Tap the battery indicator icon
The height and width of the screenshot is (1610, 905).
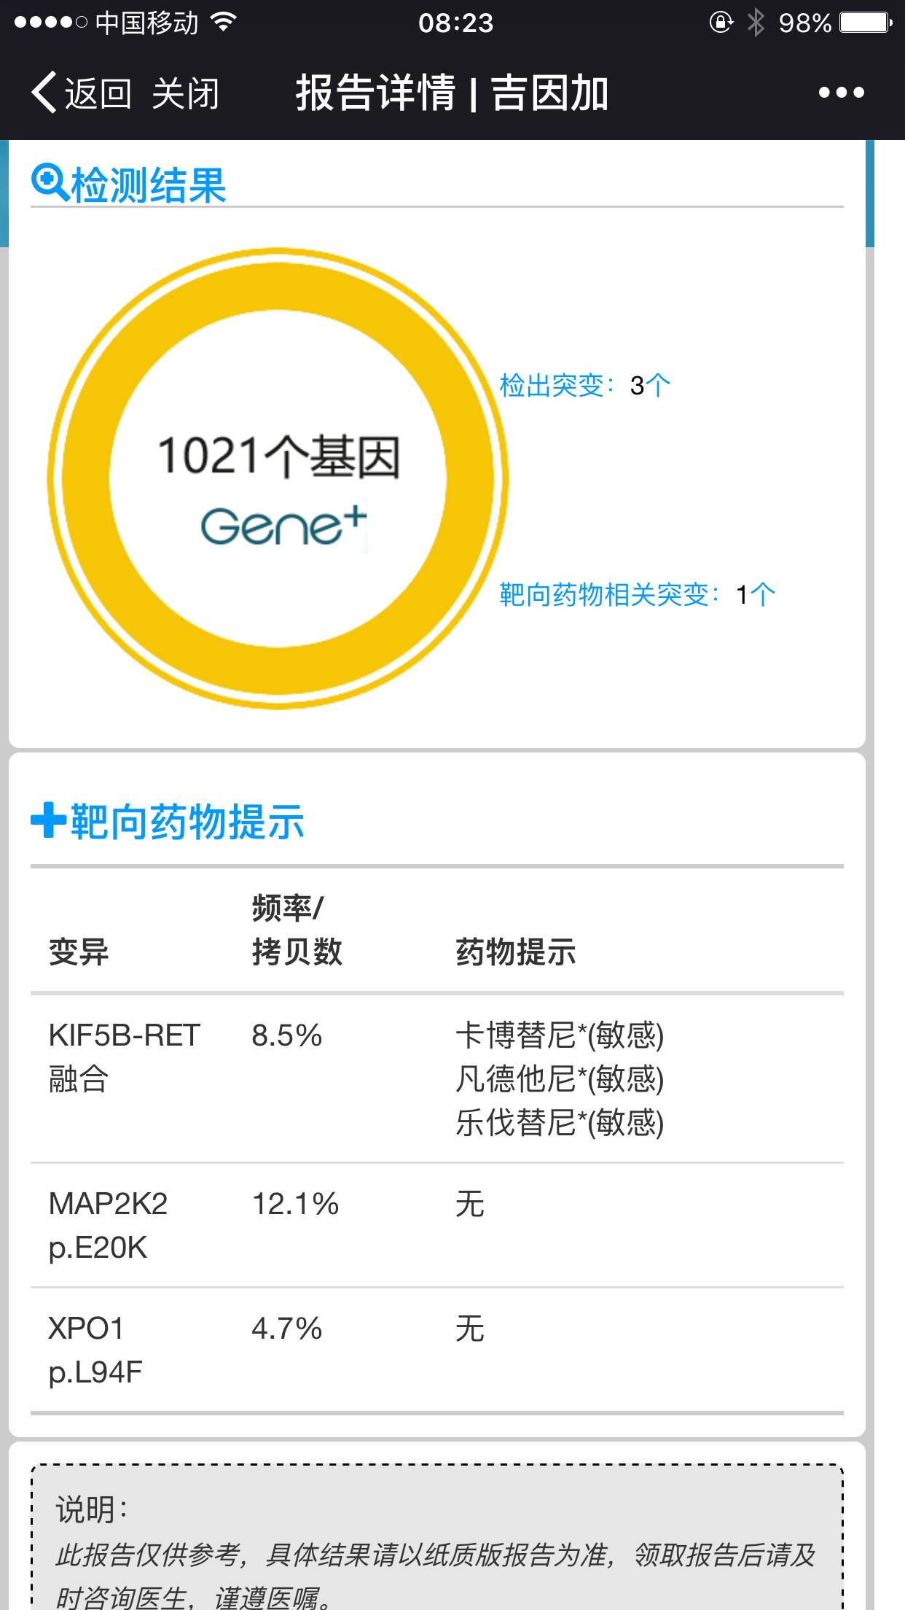tap(866, 23)
